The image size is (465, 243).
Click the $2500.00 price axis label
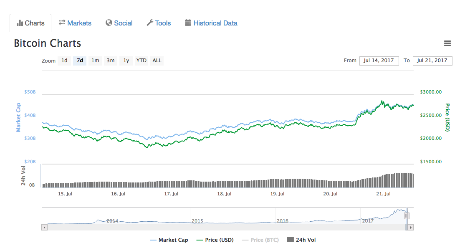pos(431,115)
